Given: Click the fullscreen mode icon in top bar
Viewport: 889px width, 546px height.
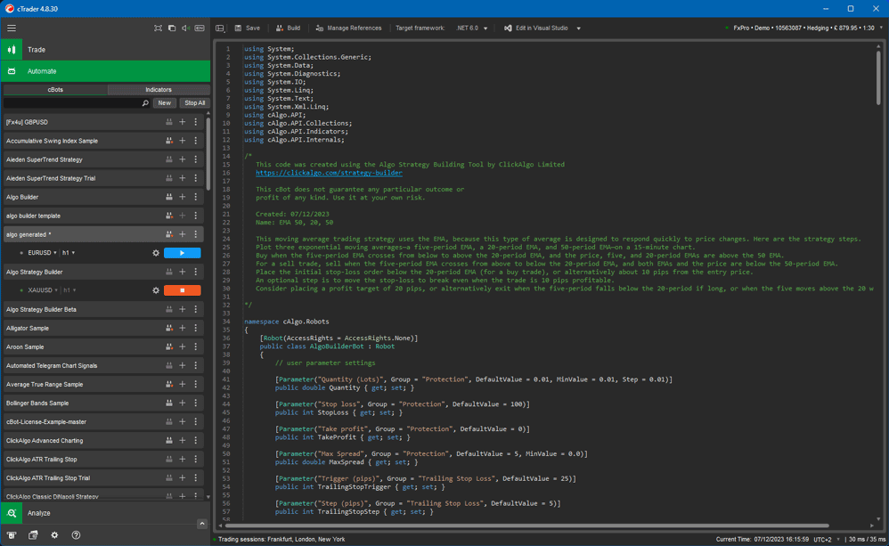Looking at the screenshot, I should click(158, 28).
